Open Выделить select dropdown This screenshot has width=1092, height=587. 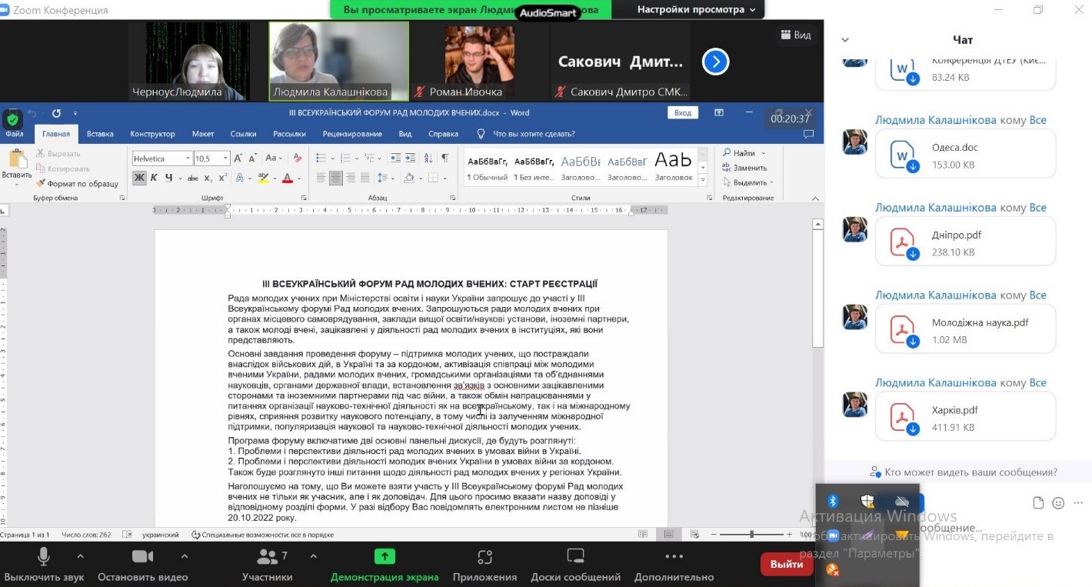click(747, 183)
